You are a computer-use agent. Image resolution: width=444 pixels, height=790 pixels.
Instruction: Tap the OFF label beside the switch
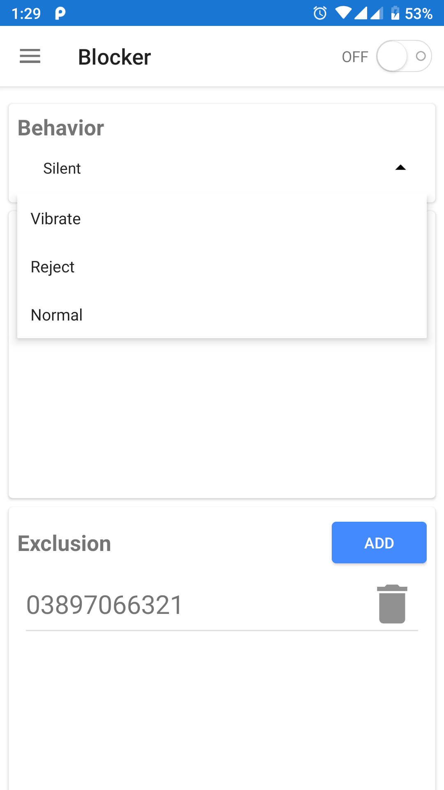click(x=355, y=57)
